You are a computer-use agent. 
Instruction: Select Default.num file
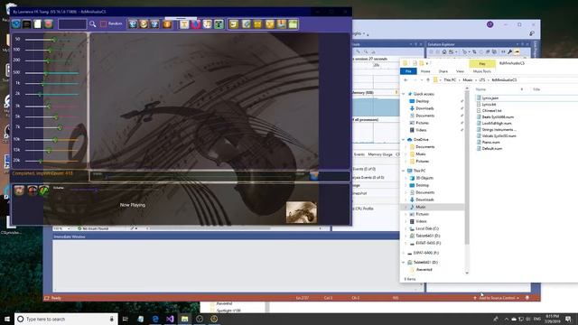(491, 148)
